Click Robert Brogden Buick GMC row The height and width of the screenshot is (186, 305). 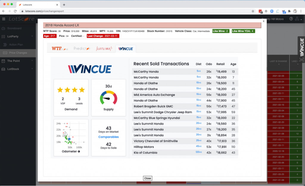[185, 106]
